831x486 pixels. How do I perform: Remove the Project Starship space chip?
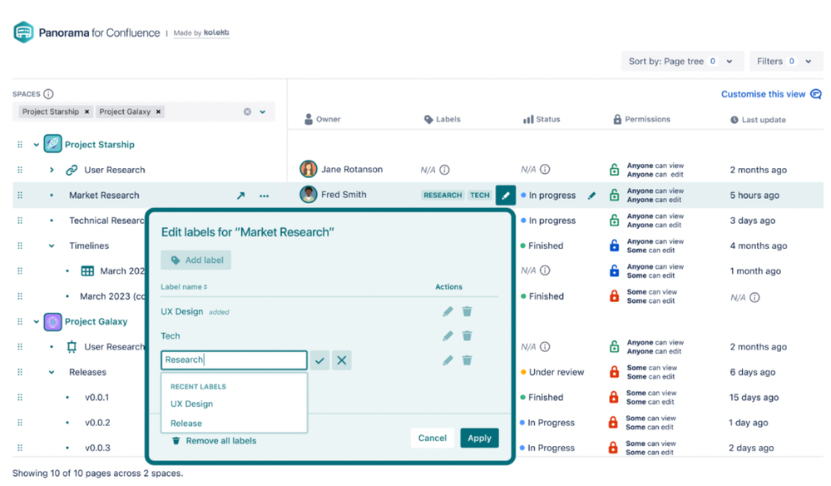pyautogui.click(x=87, y=112)
